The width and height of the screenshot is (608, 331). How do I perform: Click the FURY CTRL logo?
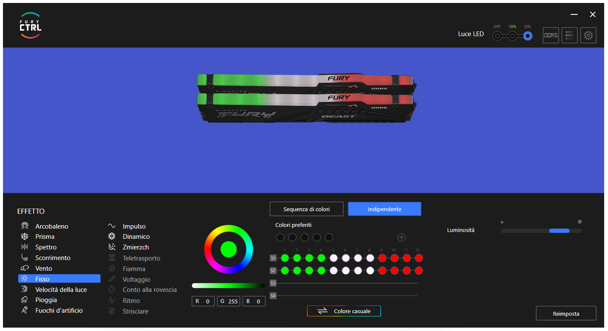tap(31, 25)
